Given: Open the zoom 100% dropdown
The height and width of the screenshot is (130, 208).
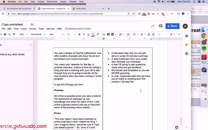Looking at the screenshot, I should point(23,34).
